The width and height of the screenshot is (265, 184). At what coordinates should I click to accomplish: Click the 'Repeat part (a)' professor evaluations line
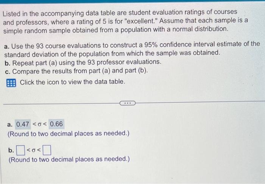[x=83, y=62]
